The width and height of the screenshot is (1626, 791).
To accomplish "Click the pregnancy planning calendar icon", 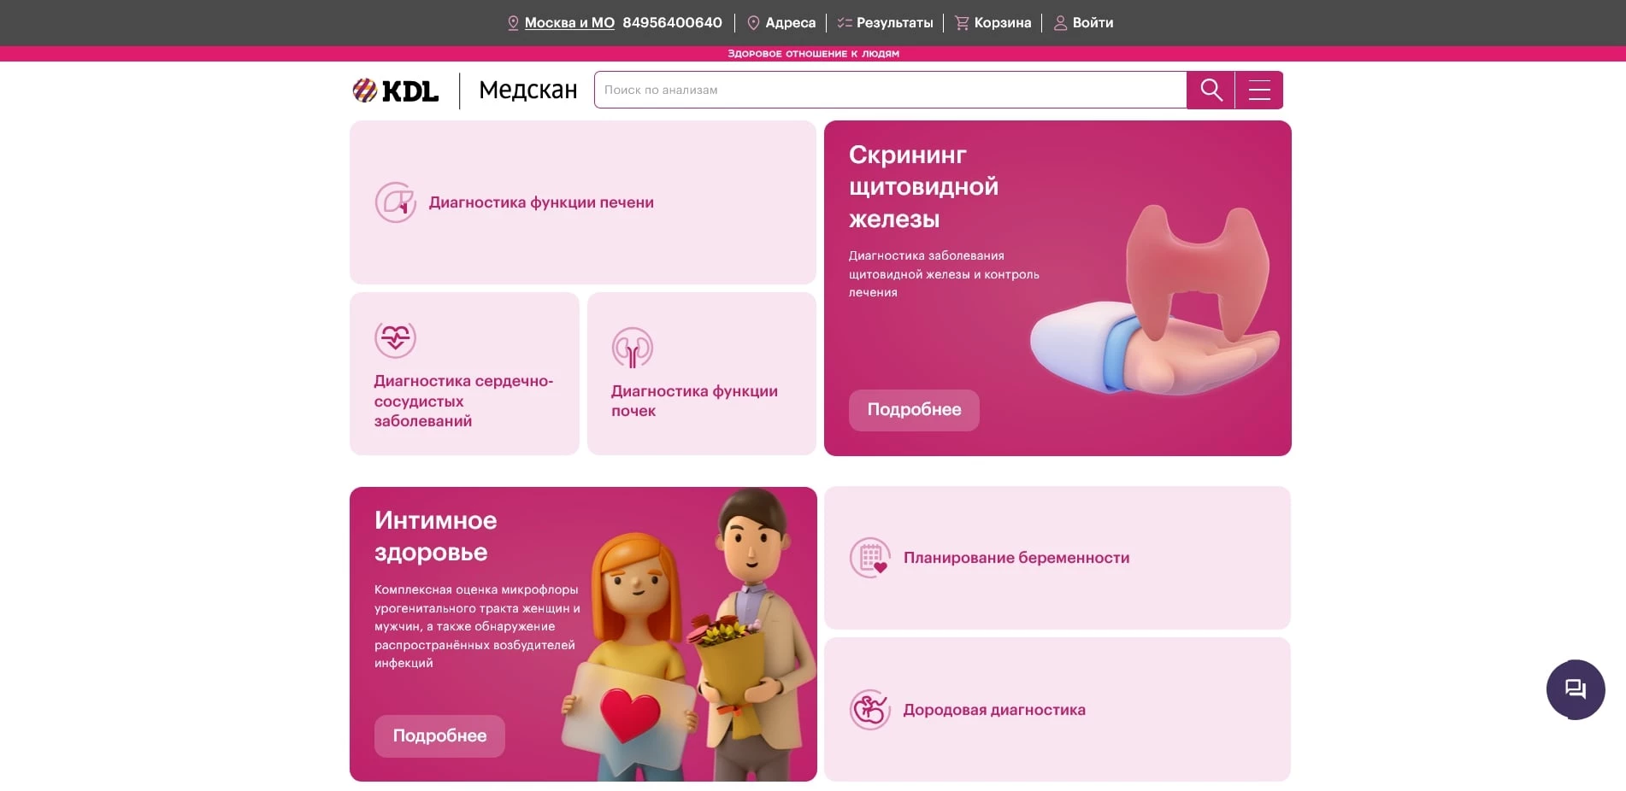I will 870,558.
